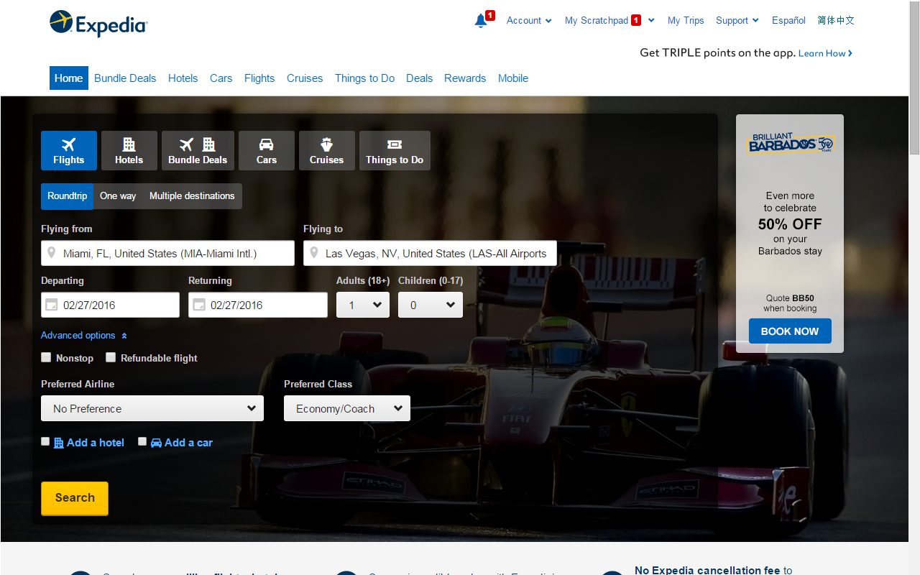Click the My Scratchpad red badge
Screen dimensions: 920x575
(636, 20)
